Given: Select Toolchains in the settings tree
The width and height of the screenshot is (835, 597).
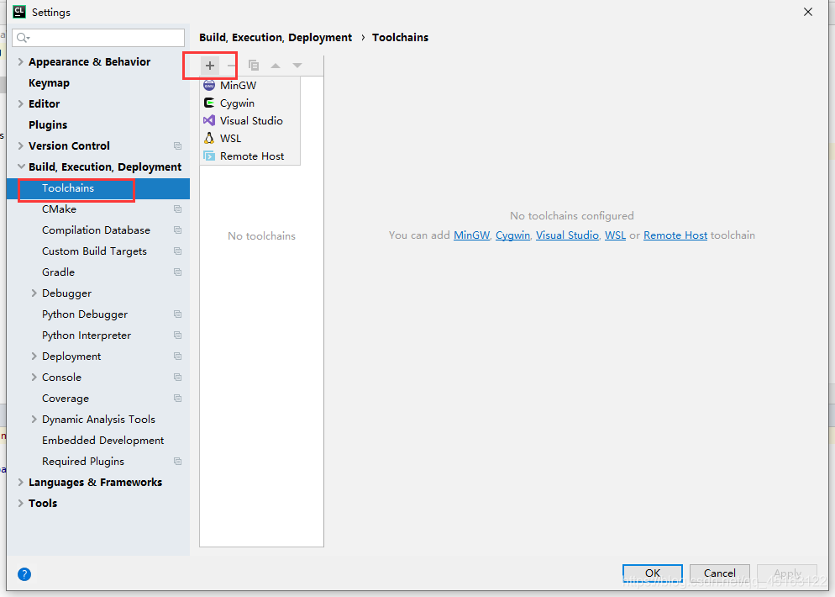Looking at the screenshot, I should point(98,188).
